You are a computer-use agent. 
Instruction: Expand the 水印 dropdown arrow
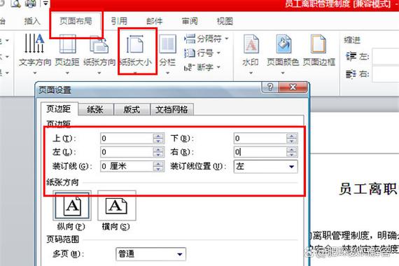click(x=251, y=73)
